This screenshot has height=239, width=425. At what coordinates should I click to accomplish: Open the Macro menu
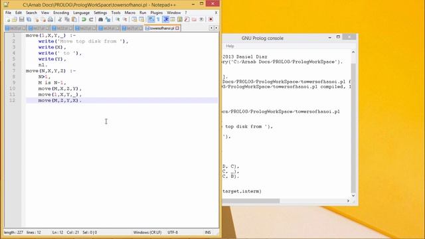tap(130, 13)
